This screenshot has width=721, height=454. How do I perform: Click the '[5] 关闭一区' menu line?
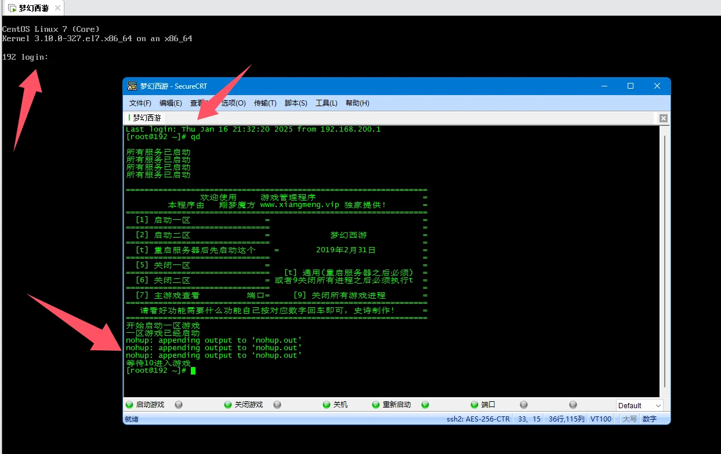pyautogui.click(x=162, y=265)
